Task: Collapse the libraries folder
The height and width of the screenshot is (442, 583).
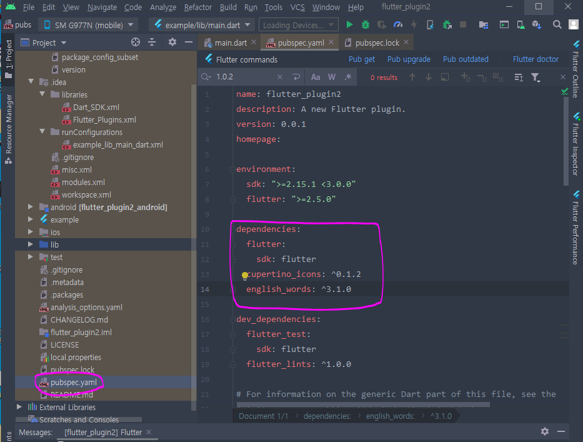Action: tap(42, 94)
